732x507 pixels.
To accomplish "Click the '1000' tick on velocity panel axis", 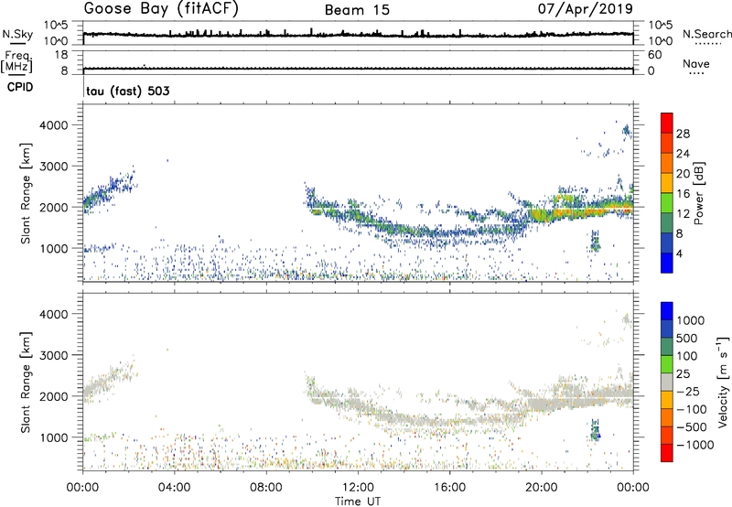I will [53, 437].
